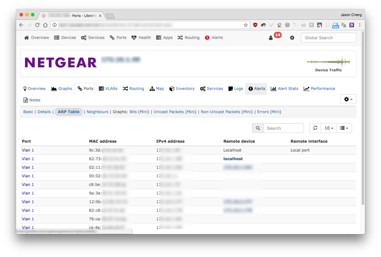Viewport: 381px width, 257px height.
Task: Open the Neighbours link
Action: click(x=97, y=112)
